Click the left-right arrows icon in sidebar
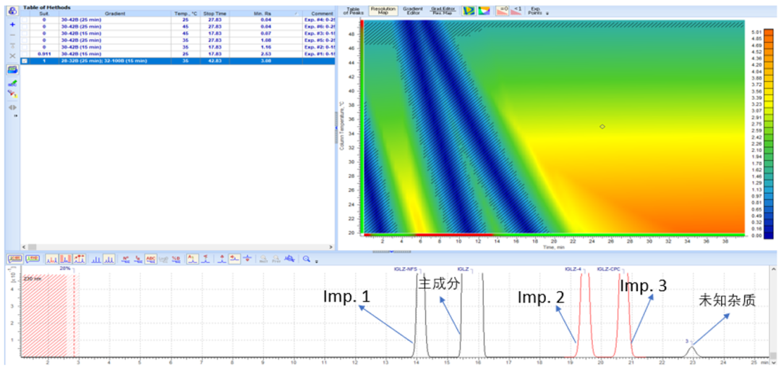The height and width of the screenshot is (372, 781). coord(12,107)
